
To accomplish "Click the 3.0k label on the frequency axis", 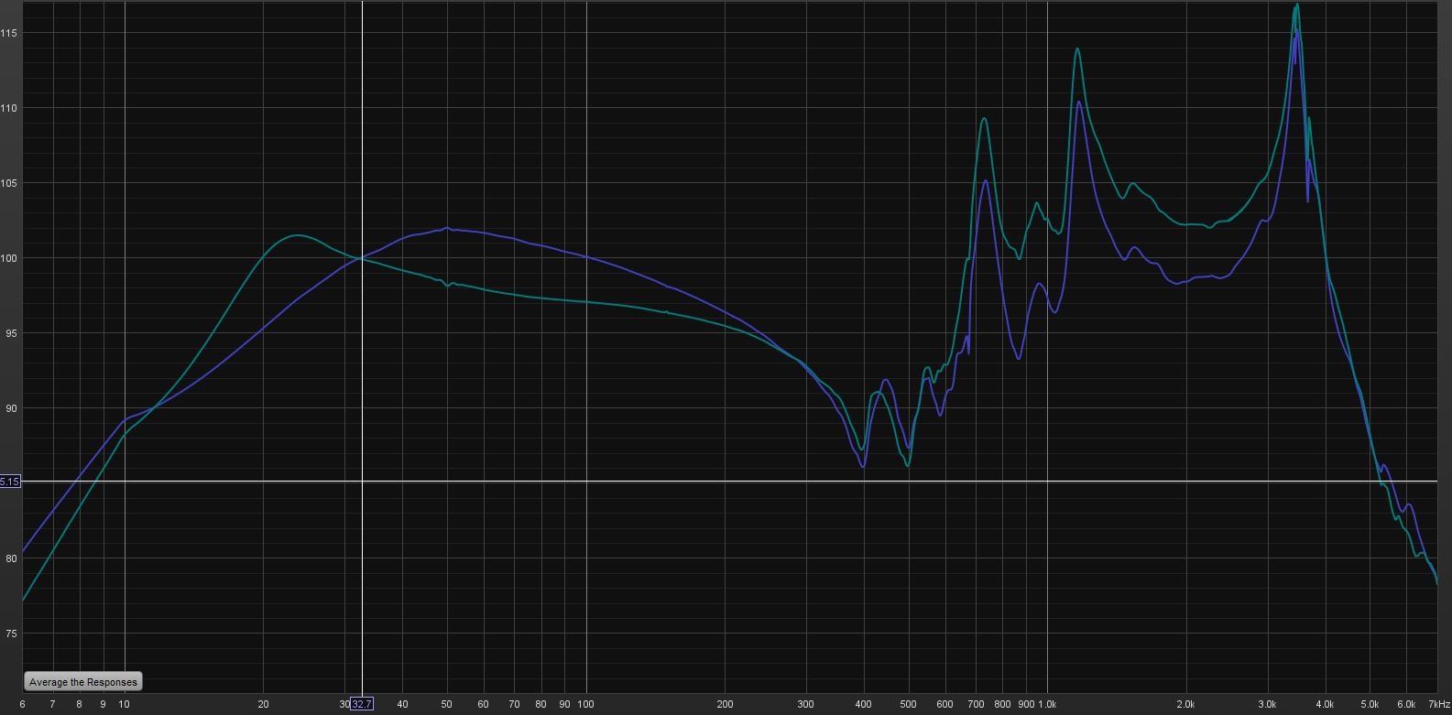I will (1269, 704).
